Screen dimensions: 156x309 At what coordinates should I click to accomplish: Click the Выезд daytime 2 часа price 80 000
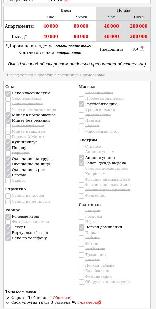81,37
